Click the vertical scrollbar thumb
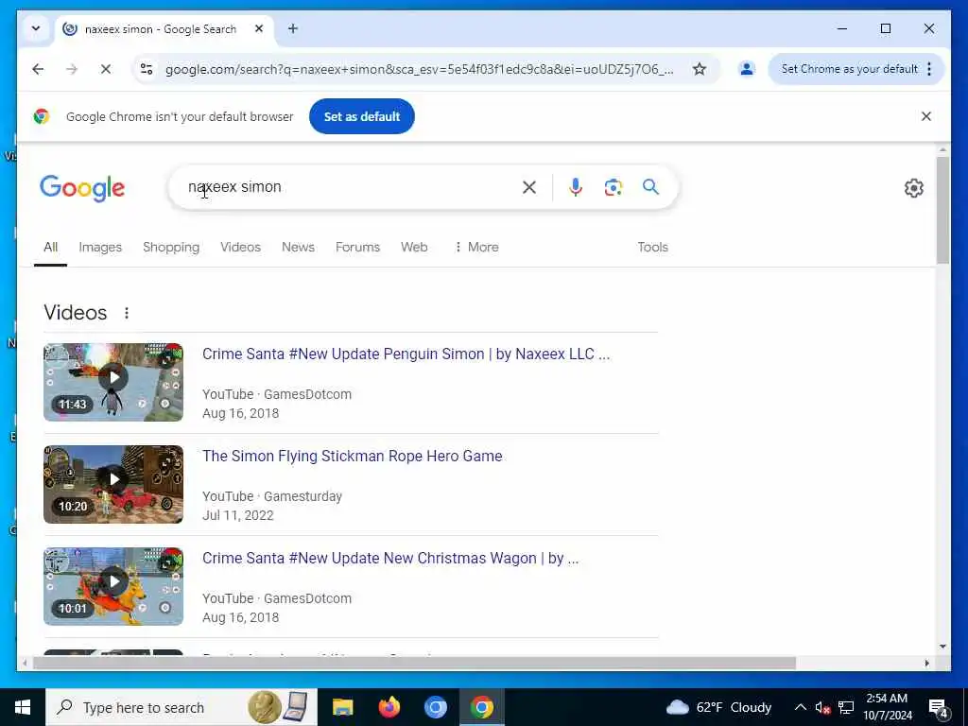This screenshot has width=968, height=726. (942, 210)
